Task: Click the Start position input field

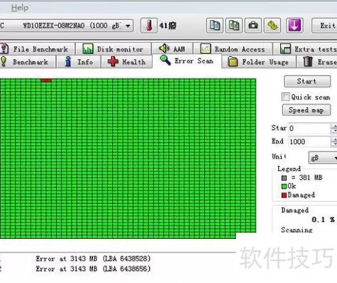Action: coord(309,128)
